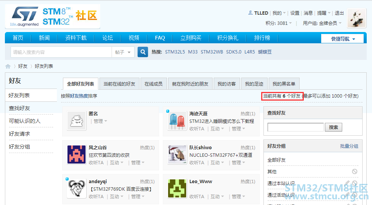Open the user avatar at top right

click(356, 18)
